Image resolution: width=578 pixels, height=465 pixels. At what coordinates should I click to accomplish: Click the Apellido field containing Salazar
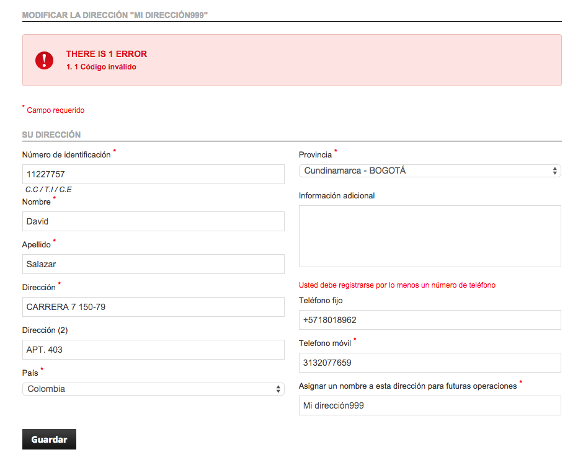point(153,264)
